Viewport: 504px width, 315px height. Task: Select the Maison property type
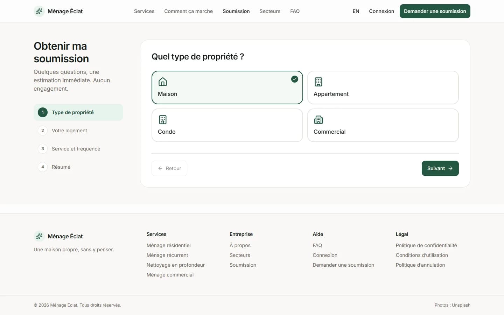pyautogui.click(x=227, y=87)
